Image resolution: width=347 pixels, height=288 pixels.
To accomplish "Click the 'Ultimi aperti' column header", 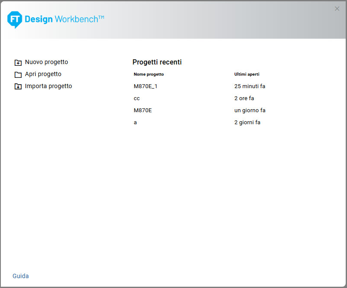I will (247, 74).
